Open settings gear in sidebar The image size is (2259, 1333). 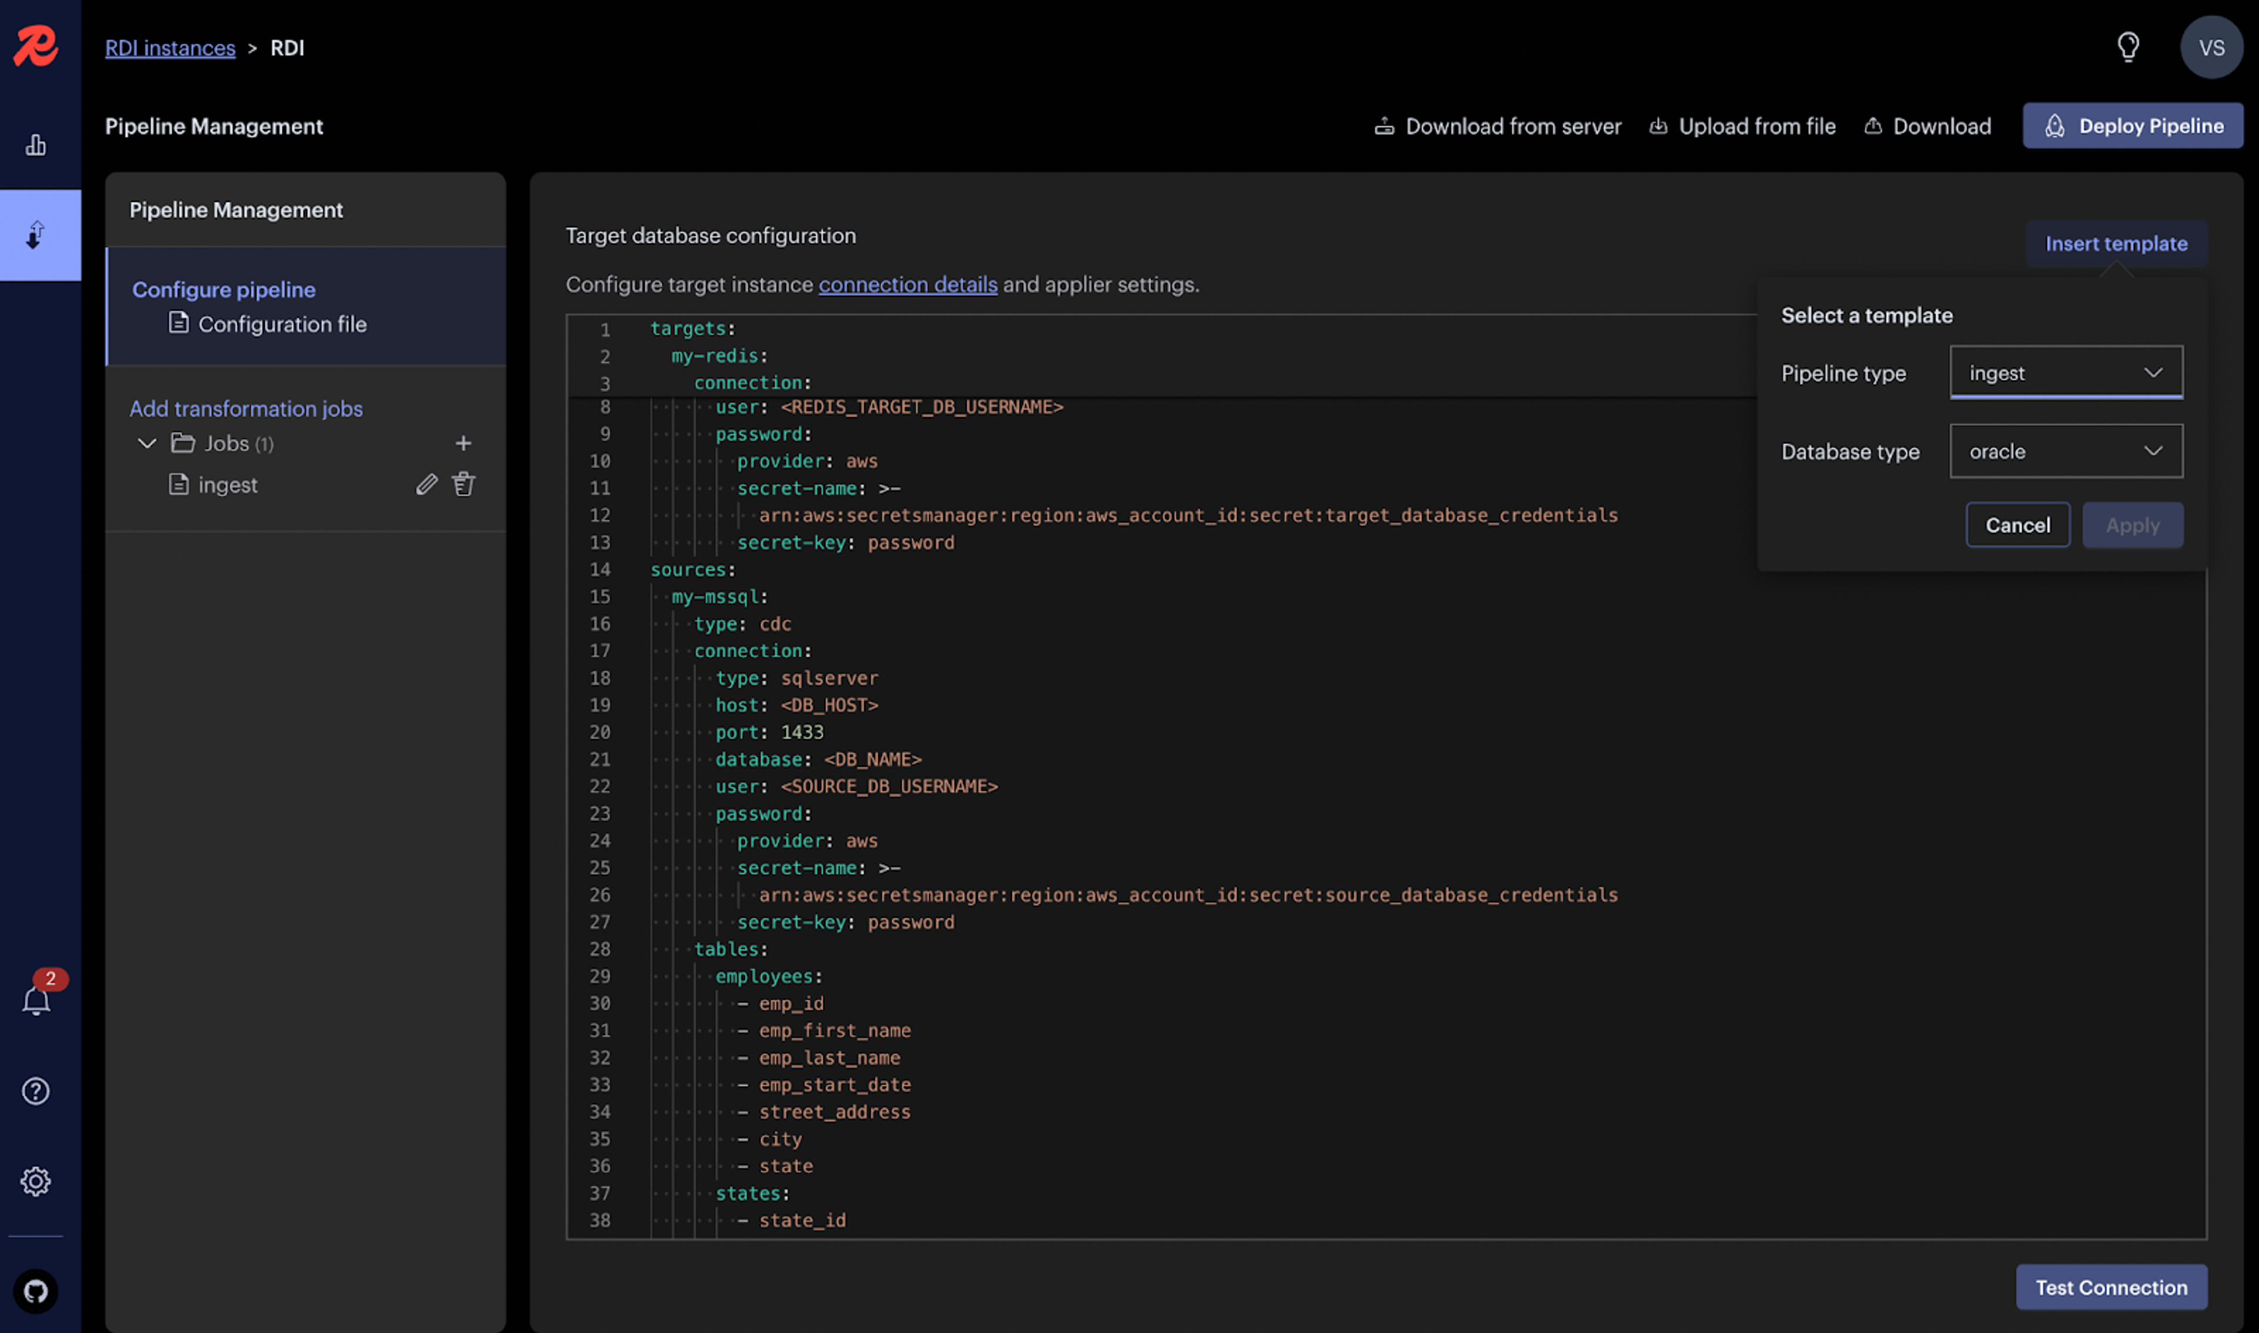point(36,1181)
